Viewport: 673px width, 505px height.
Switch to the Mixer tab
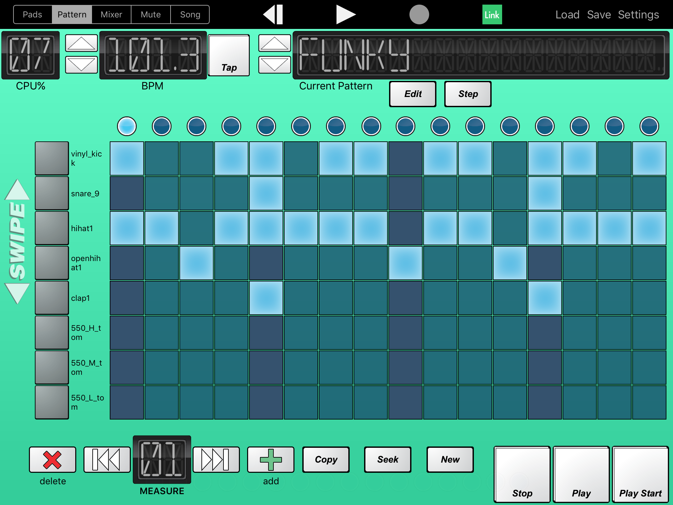[111, 14]
